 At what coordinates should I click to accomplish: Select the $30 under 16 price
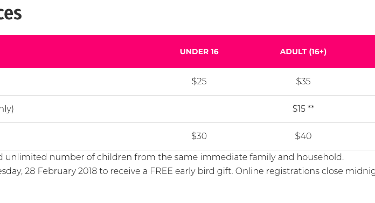pos(199,136)
